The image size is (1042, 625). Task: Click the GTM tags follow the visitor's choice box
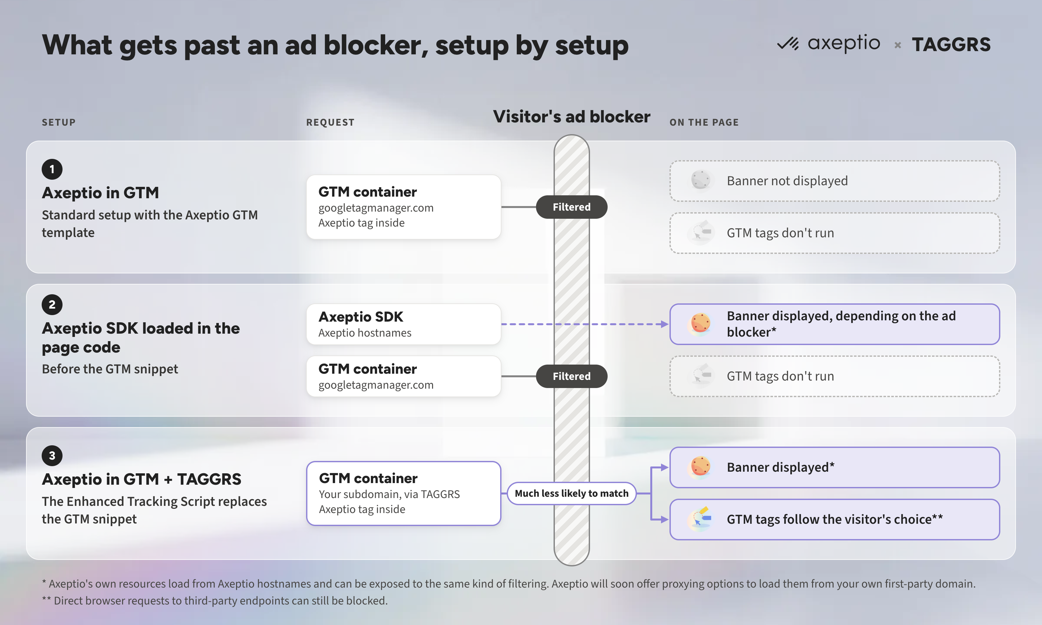[835, 519]
